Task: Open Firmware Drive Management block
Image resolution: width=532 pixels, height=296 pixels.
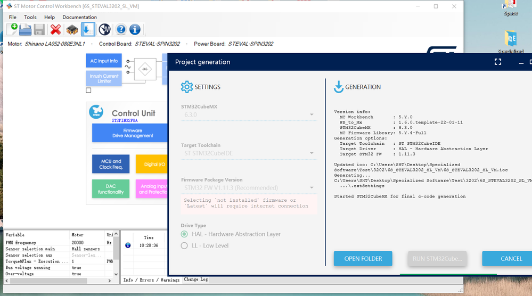Action: click(130, 133)
